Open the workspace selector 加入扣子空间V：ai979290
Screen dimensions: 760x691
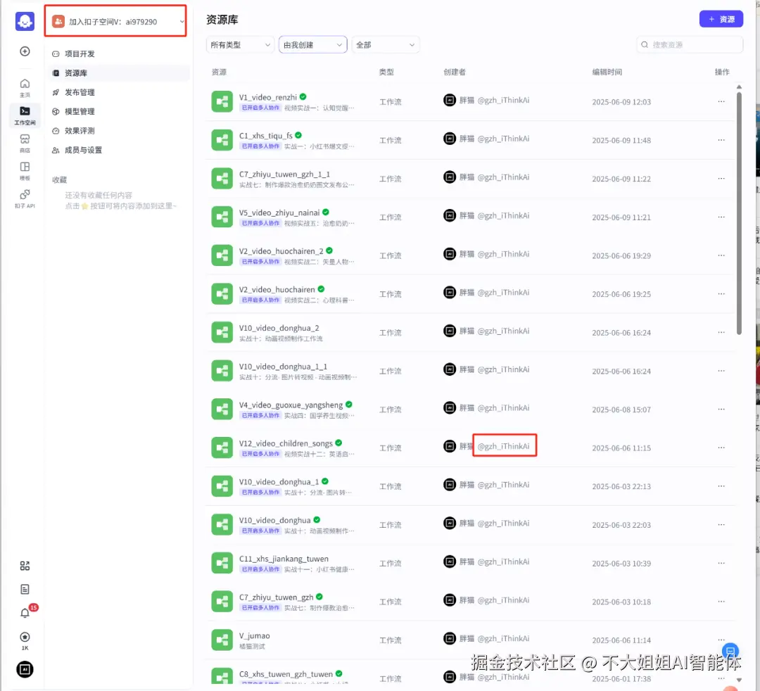click(x=116, y=22)
